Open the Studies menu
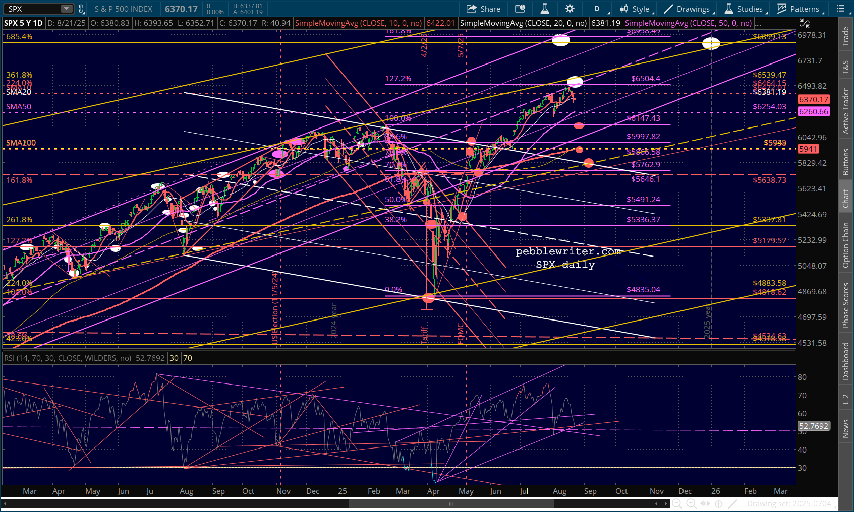This screenshot has height=512, width=854. click(744, 9)
